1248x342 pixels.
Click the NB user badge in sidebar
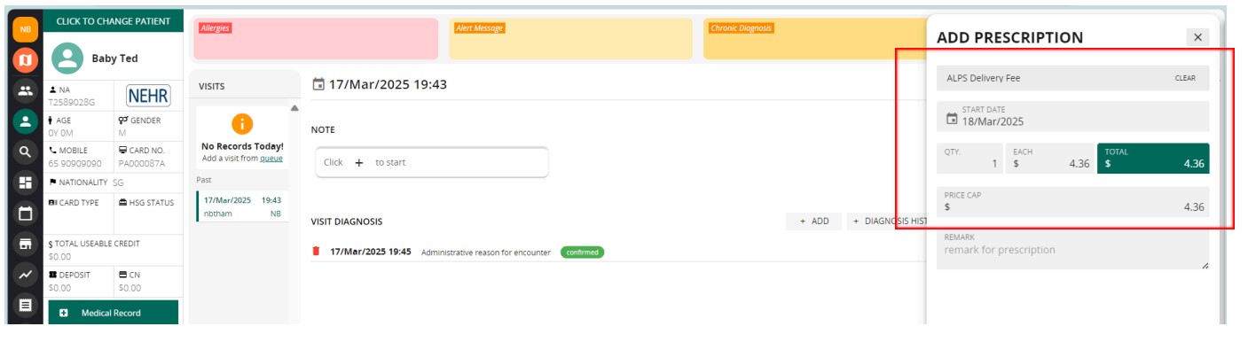click(x=26, y=29)
